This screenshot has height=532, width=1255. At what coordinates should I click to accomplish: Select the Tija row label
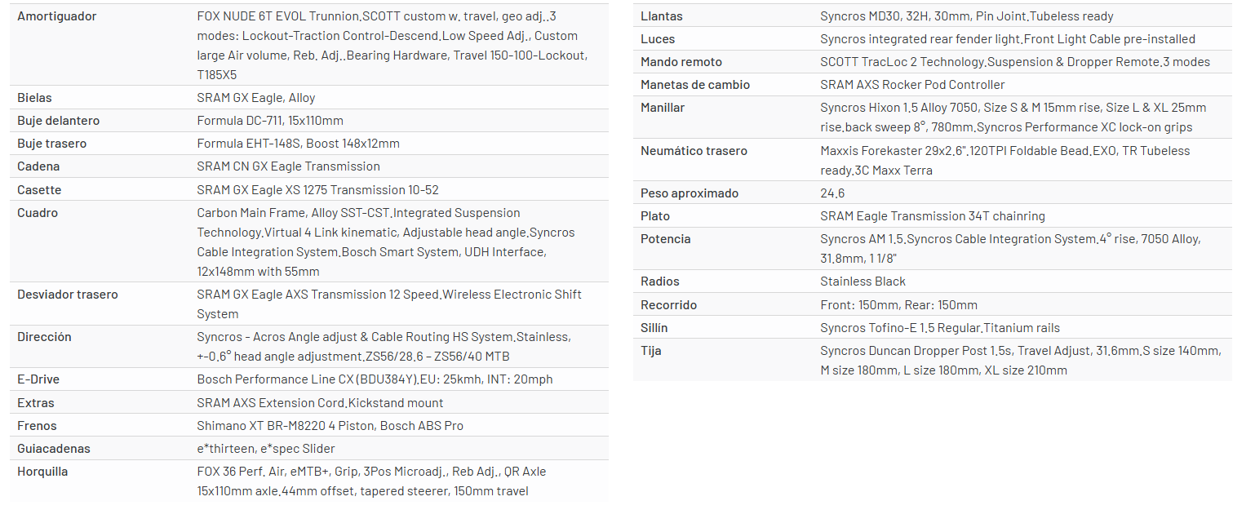tap(651, 351)
